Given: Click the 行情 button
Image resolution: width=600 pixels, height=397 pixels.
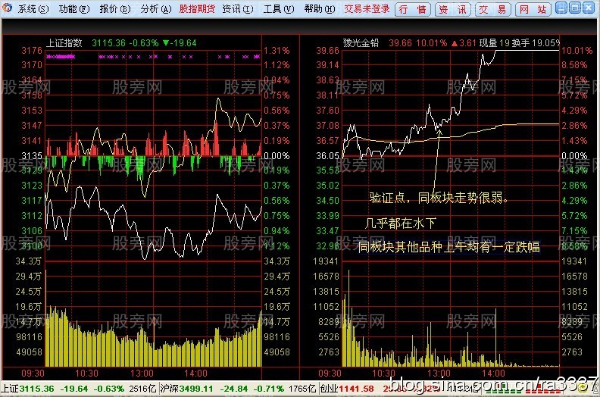Looking at the screenshot, I should 412,9.
